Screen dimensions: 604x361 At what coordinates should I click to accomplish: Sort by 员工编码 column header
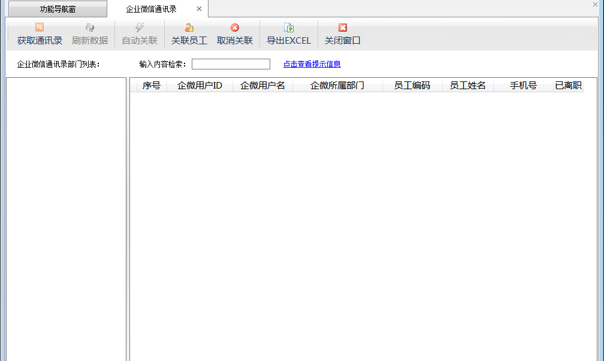tap(412, 86)
